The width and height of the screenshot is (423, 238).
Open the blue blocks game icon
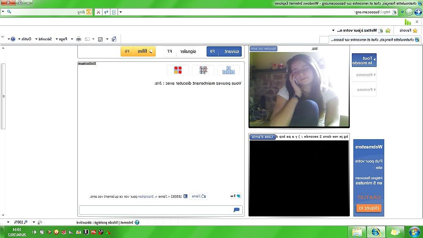coord(228,70)
